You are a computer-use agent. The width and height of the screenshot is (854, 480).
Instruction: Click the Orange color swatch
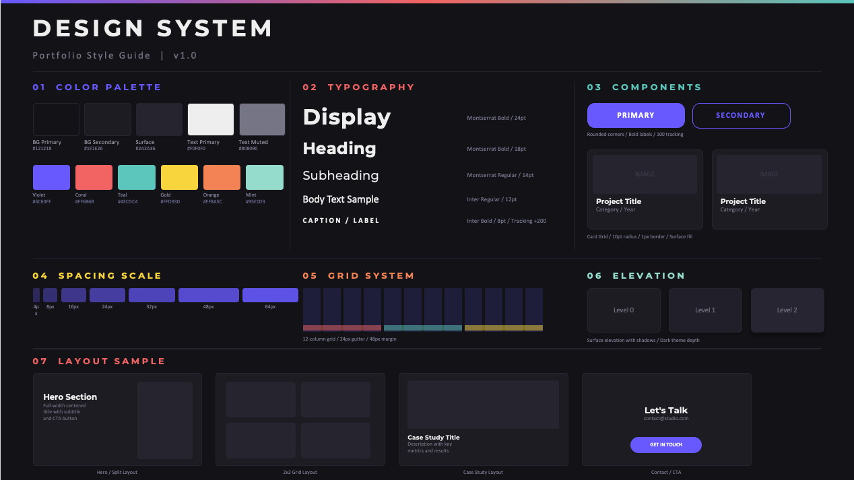tap(222, 177)
